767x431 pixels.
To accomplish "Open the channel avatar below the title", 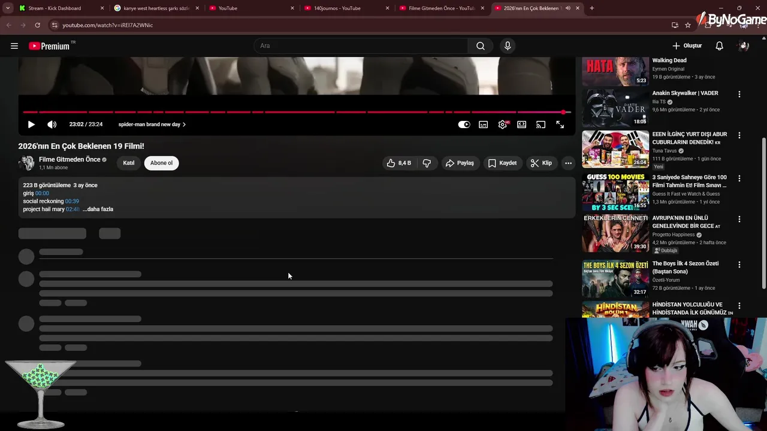I will pyautogui.click(x=26, y=163).
